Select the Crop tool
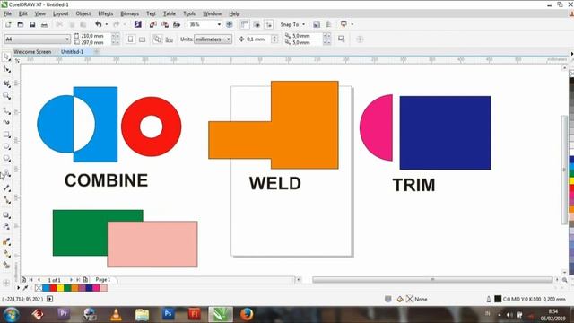Screen dimensions: 574x323 6,83
